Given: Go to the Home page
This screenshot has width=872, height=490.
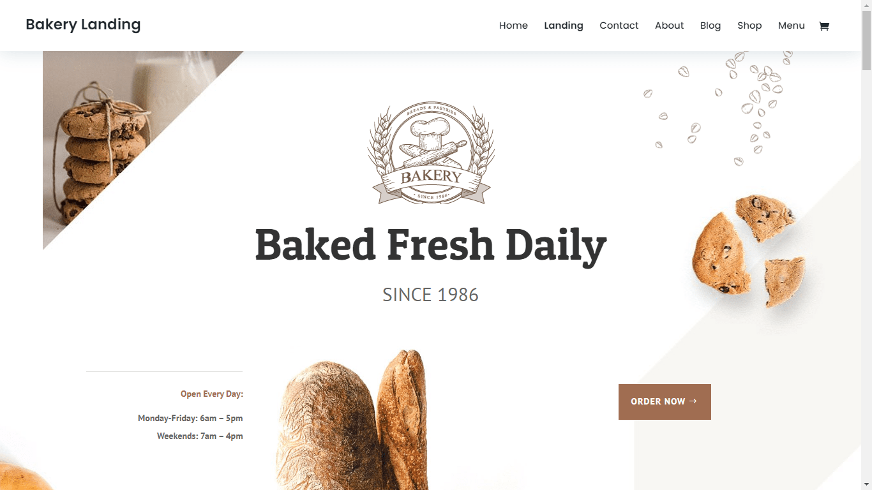Looking at the screenshot, I should click(513, 26).
